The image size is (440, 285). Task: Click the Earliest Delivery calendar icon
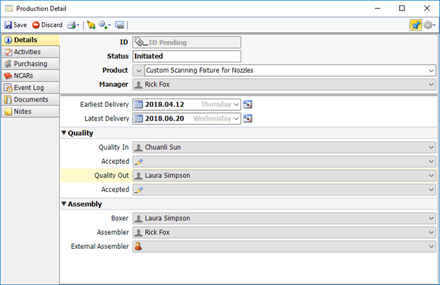[x=138, y=105]
